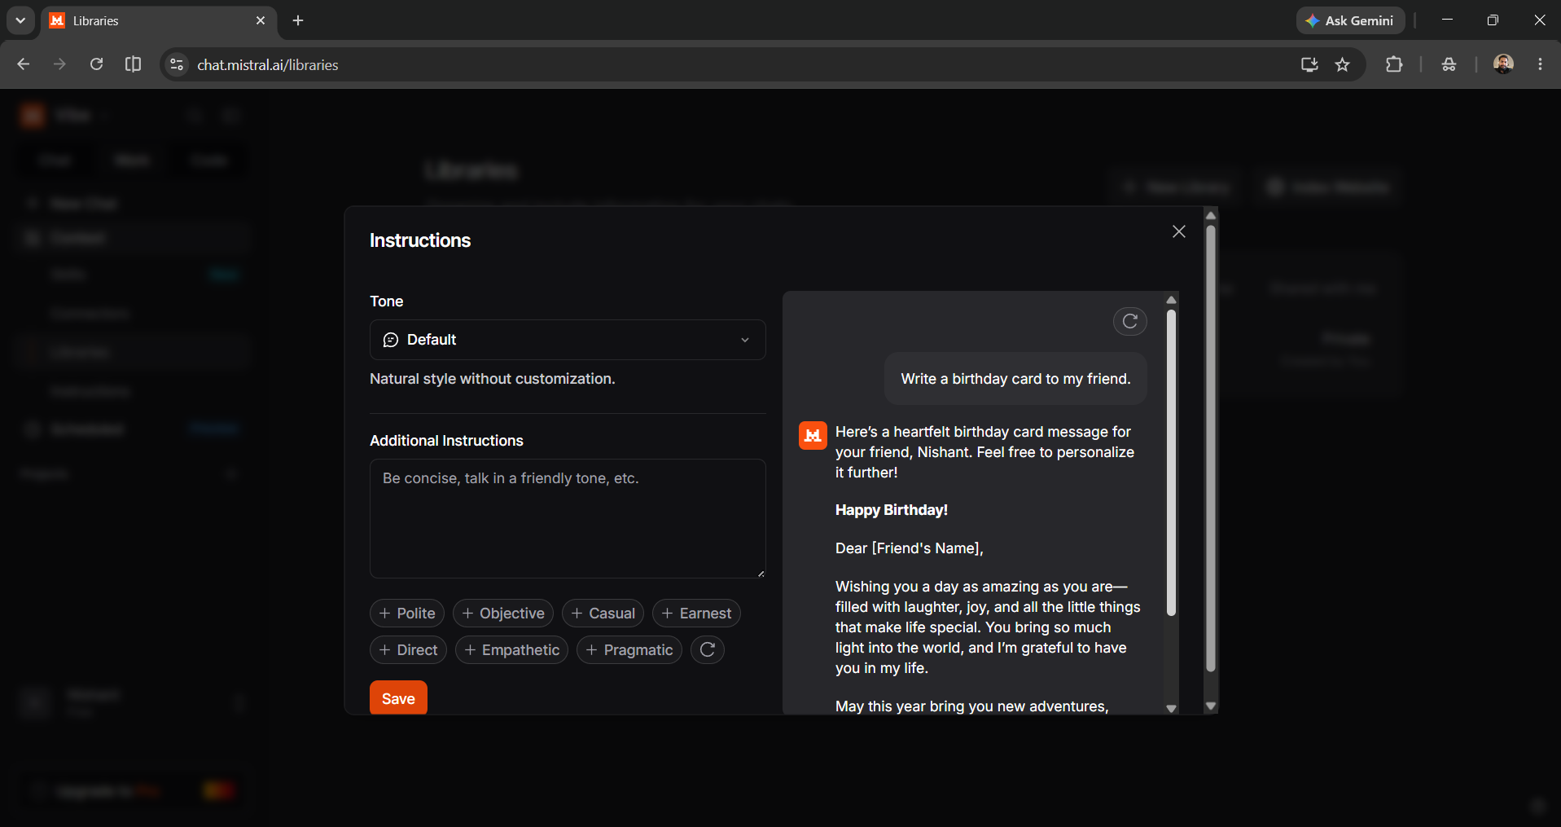Restore down the browser window

[1493, 20]
